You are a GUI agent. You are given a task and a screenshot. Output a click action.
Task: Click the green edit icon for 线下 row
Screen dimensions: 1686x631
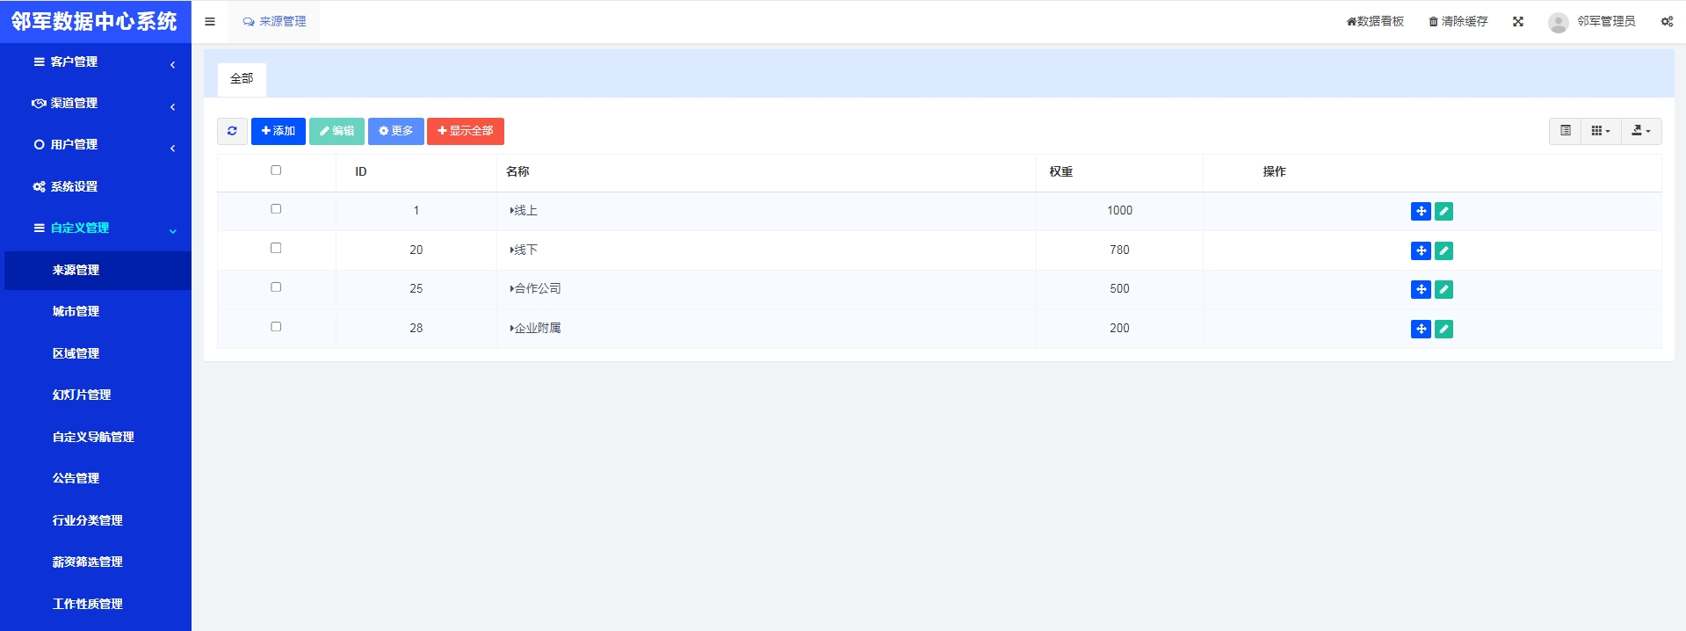1444,250
